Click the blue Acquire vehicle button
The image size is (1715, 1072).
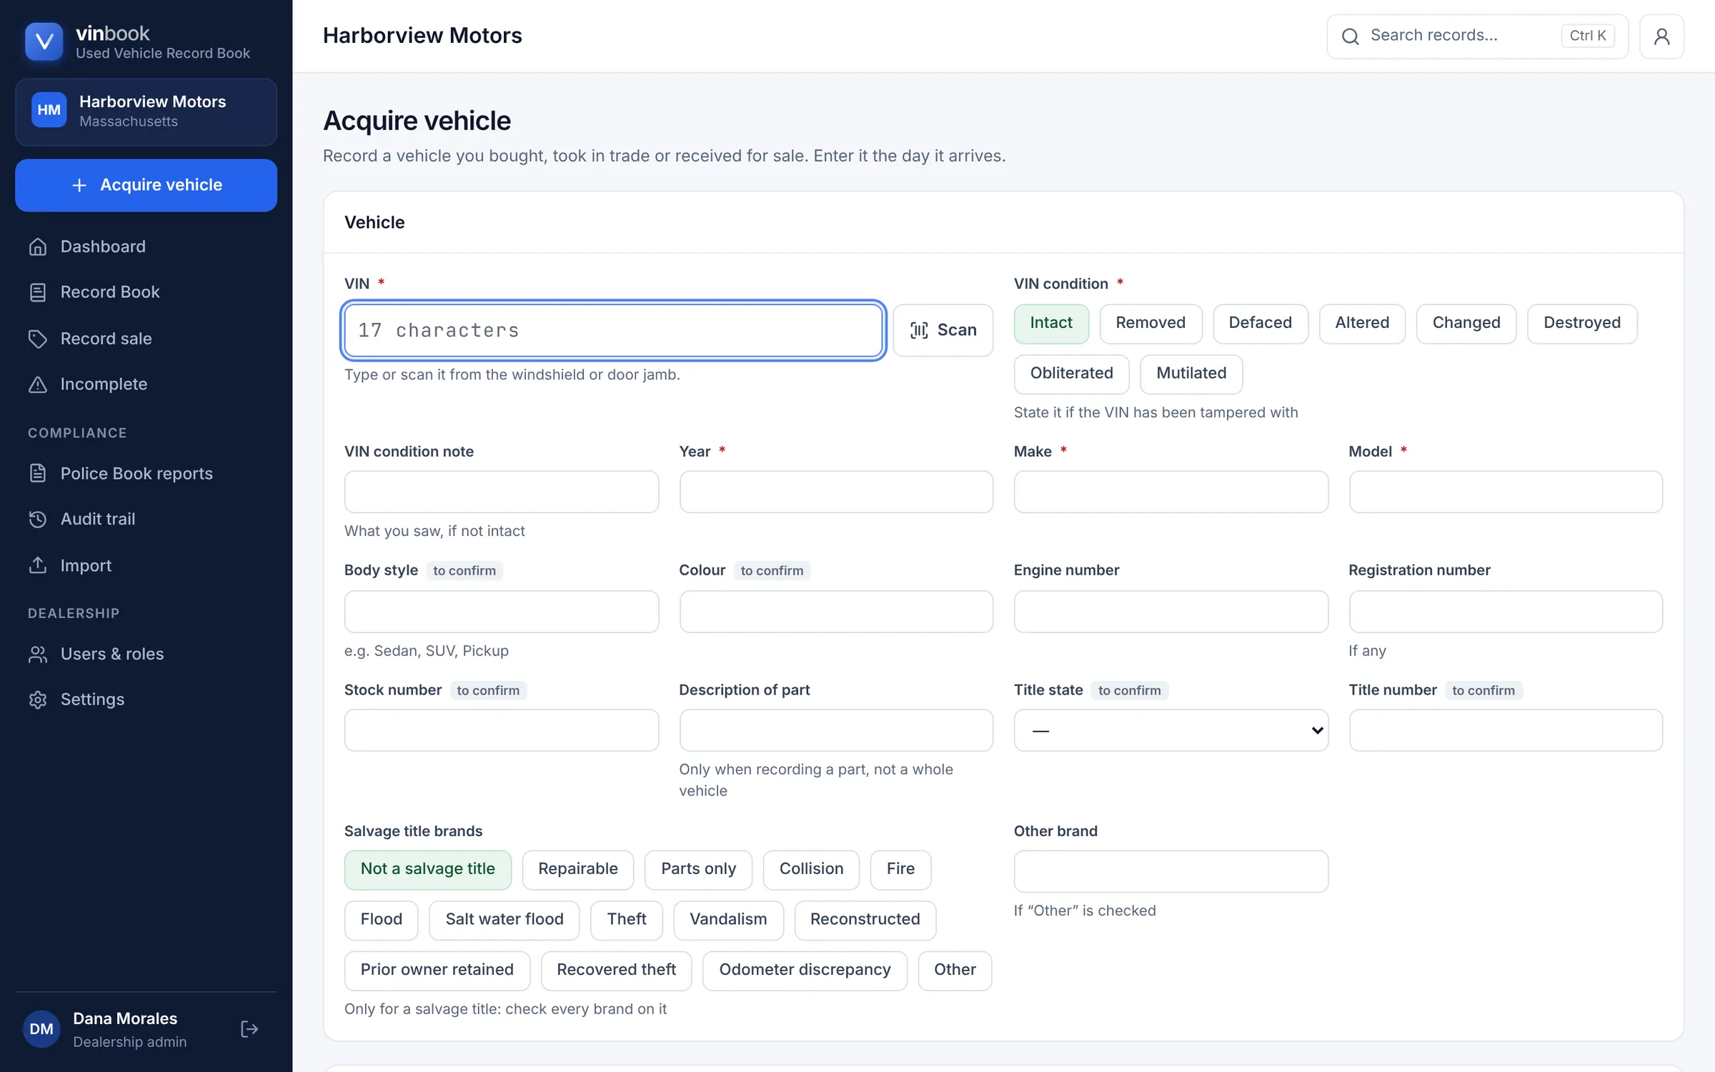[146, 185]
